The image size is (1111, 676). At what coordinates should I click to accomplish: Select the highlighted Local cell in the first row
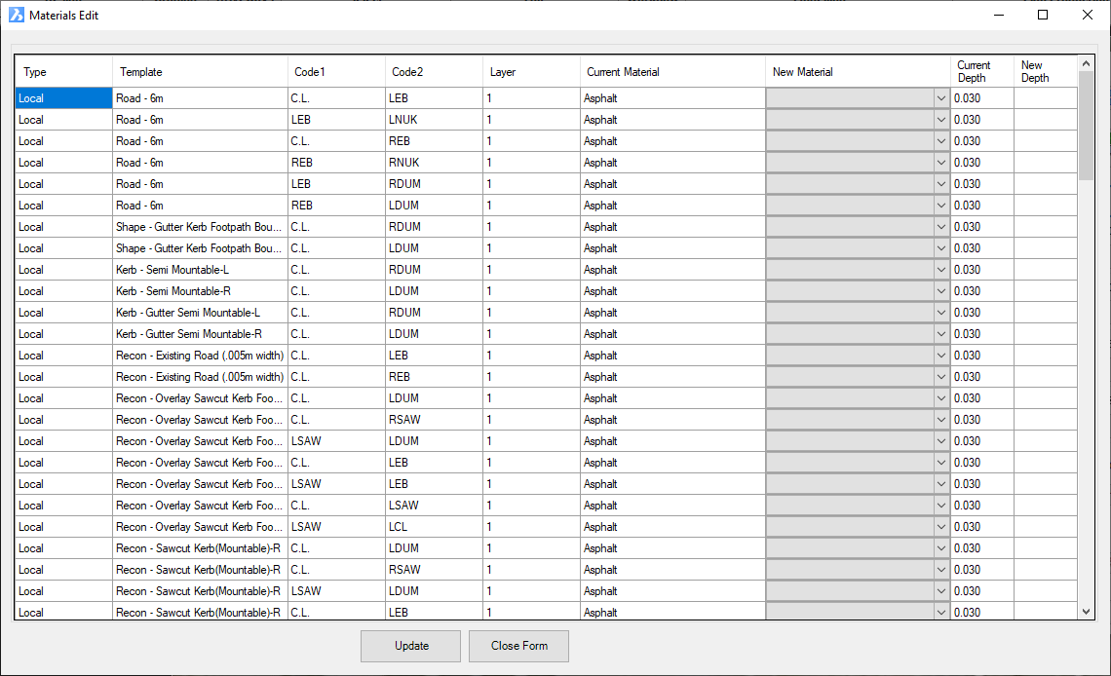coord(63,98)
